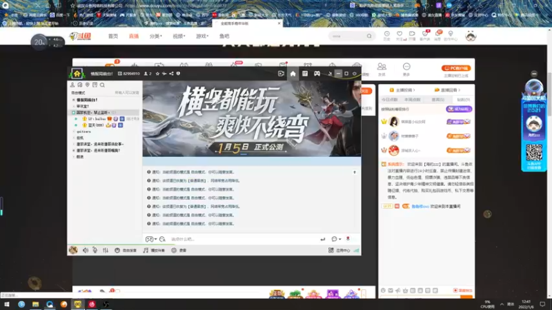Image resolution: width=552 pixels, height=310 pixels.
Task: Open the chat bubble dropdown near input
Action: click(x=336, y=239)
